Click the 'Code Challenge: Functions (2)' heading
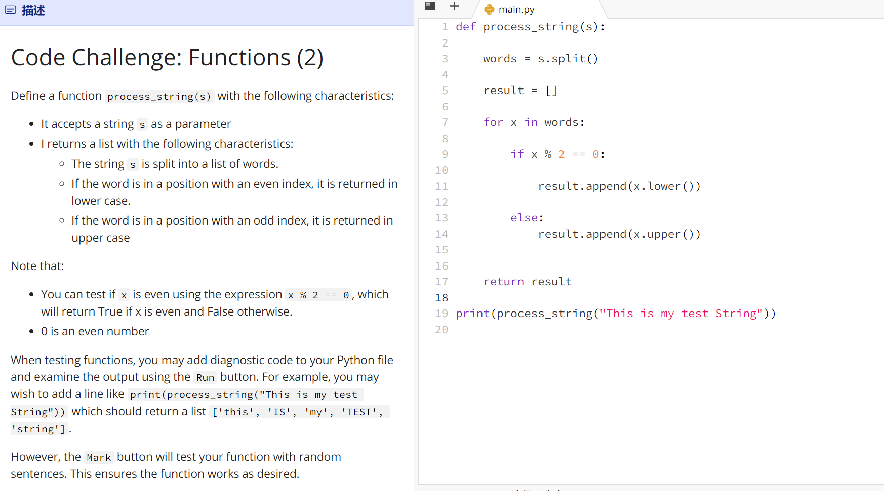This screenshot has height=491, width=884. point(167,57)
